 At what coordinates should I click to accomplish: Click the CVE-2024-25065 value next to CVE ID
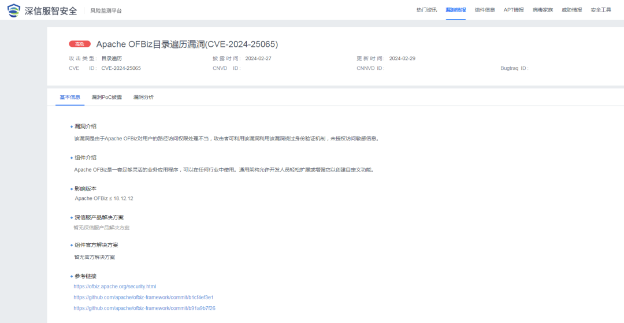(121, 68)
